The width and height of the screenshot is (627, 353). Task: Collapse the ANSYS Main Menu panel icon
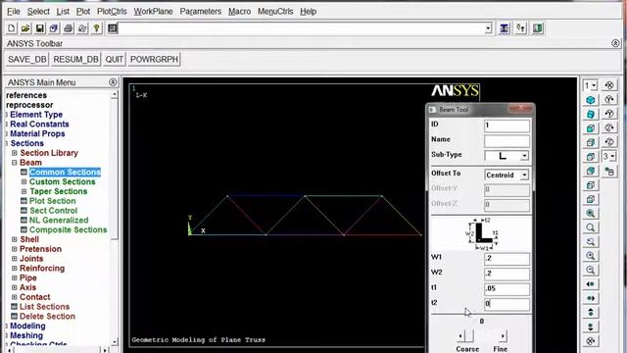click(x=113, y=82)
